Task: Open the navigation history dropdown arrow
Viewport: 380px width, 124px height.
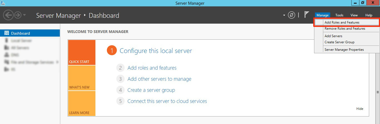Action: pos(24,15)
